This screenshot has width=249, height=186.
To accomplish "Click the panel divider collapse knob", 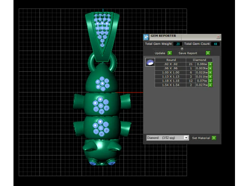I will pos(182,49).
